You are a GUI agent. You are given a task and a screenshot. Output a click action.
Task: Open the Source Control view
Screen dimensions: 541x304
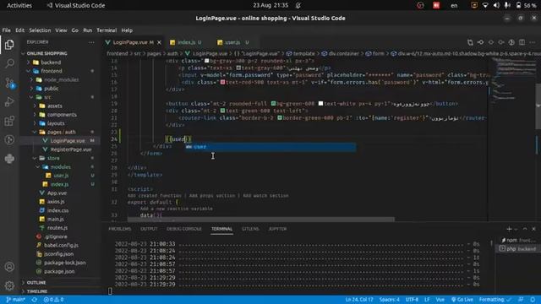(9, 83)
